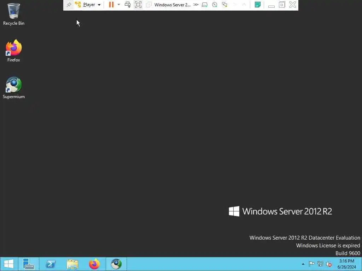The image size is (362, 271).
Task: Click the hard disk device icon
Action: point(205,5)
